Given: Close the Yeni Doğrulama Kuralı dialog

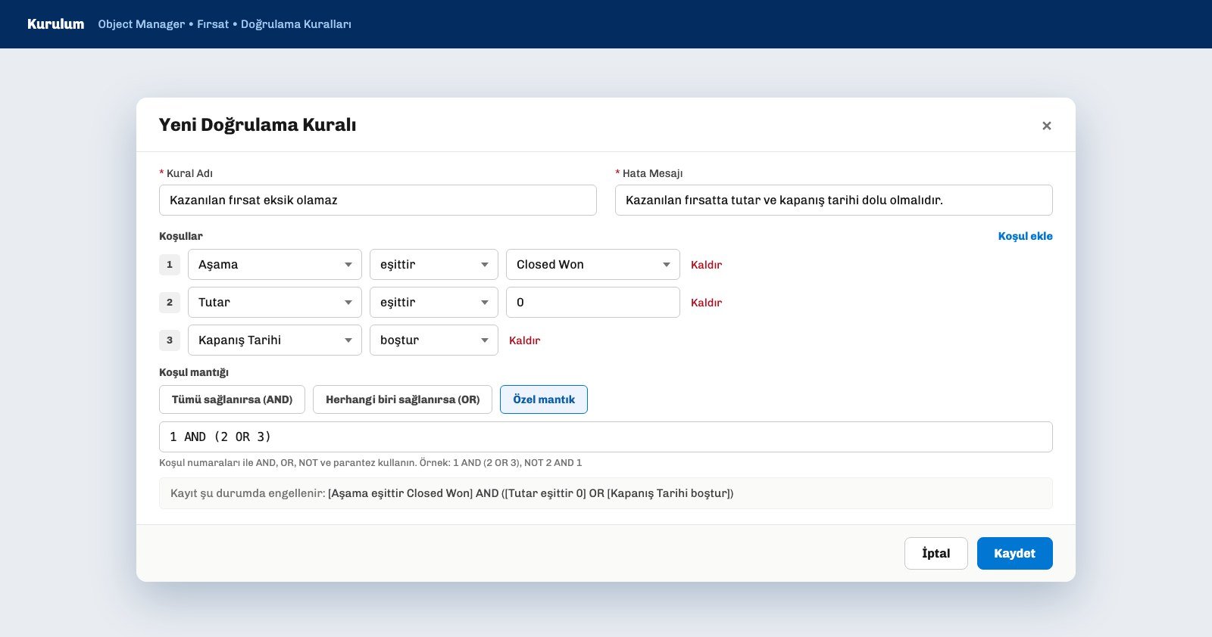Looking at the screenshot, I should click(1046, 126).
